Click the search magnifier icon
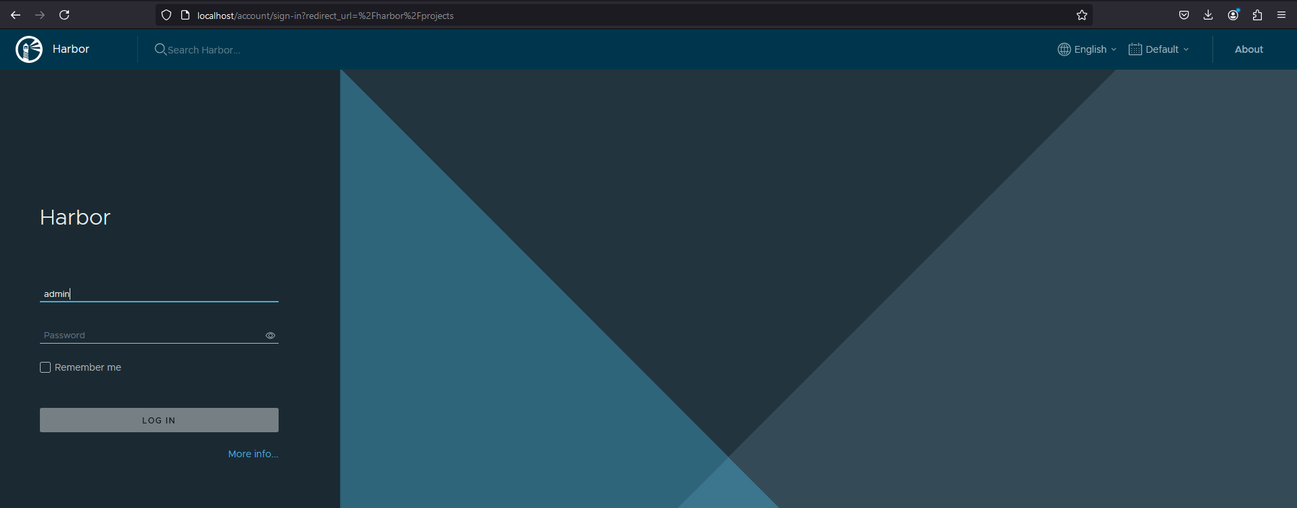The width and height of the screenshot is (1297, 508). coord(160,49)
